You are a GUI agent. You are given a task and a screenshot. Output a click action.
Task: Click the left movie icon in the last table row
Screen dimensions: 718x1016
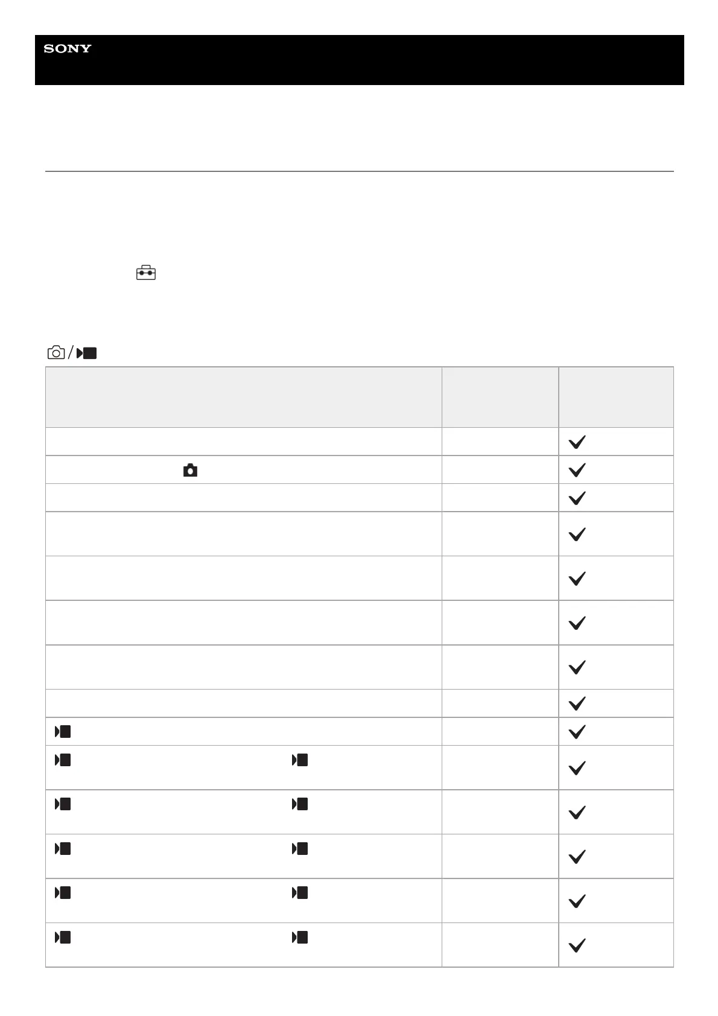click(63, 938)
